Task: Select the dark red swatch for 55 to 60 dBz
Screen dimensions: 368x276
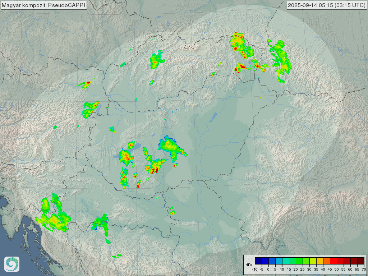Action: (347, 261)
